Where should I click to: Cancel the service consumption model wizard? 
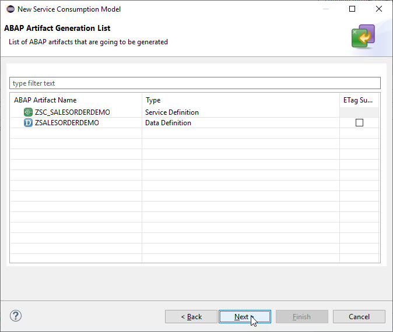pos(359,316)
